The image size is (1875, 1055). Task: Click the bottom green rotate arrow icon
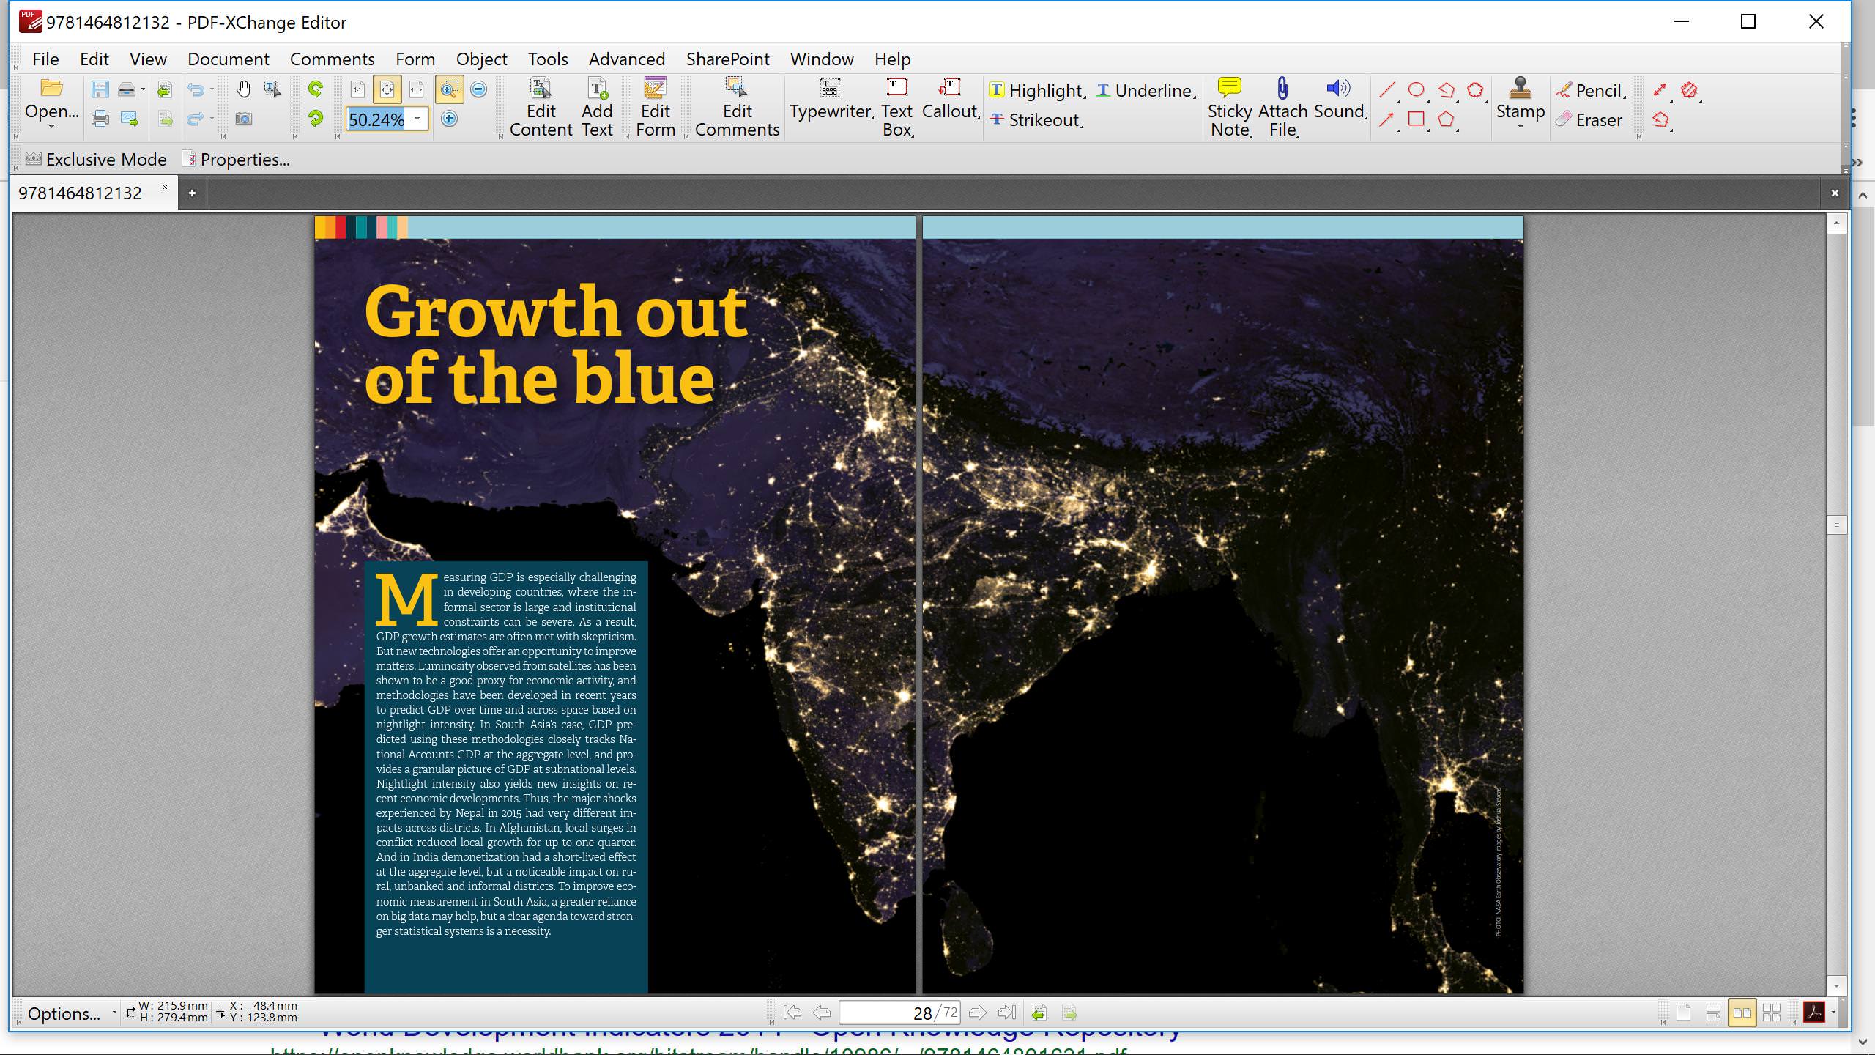coord(316,119)
